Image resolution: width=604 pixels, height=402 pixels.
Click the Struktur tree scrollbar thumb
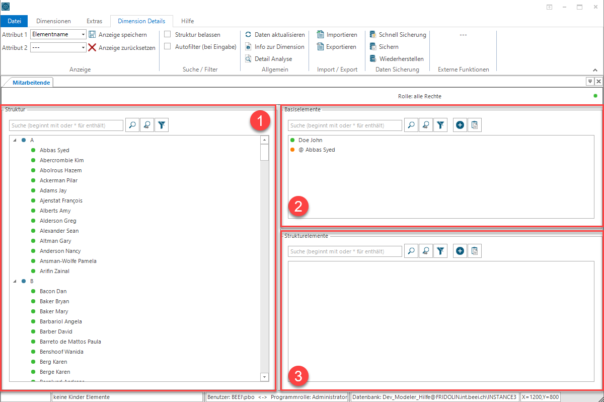click(x=264, y=152)
